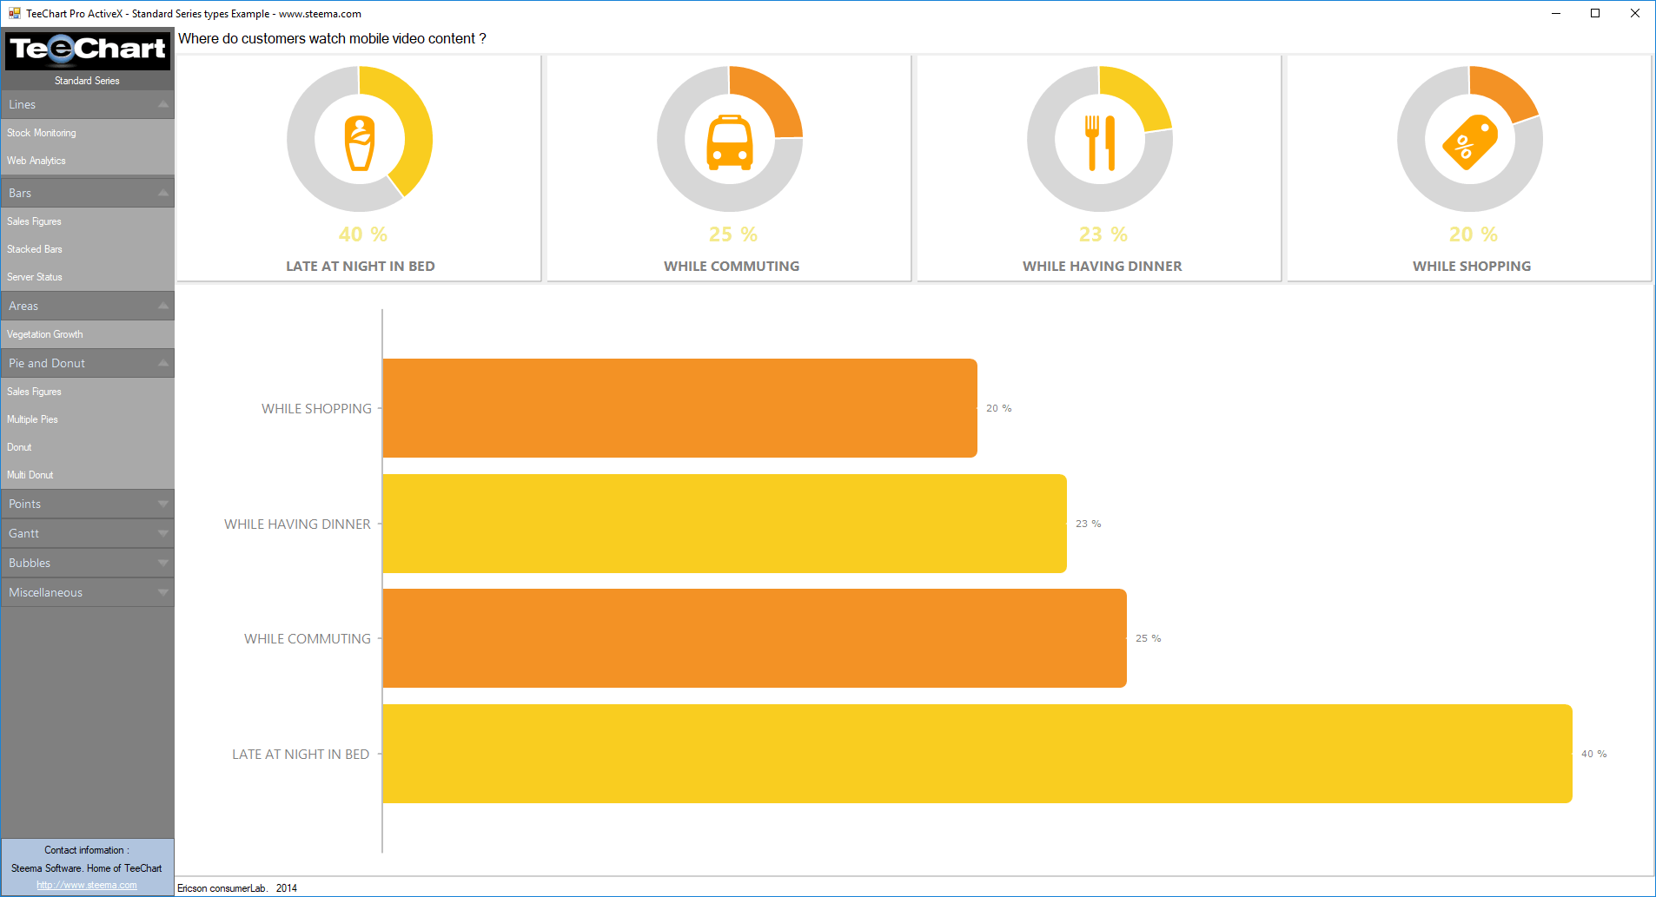Viewport: 1656px width, 897px height.
Task: Click the TeeChart app icon in title bar
Action: (x=14, y=13)
